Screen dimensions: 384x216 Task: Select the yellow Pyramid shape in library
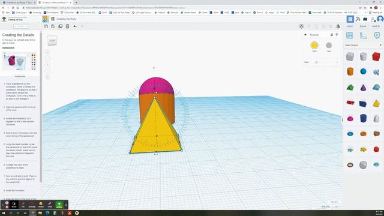(376, 104)
